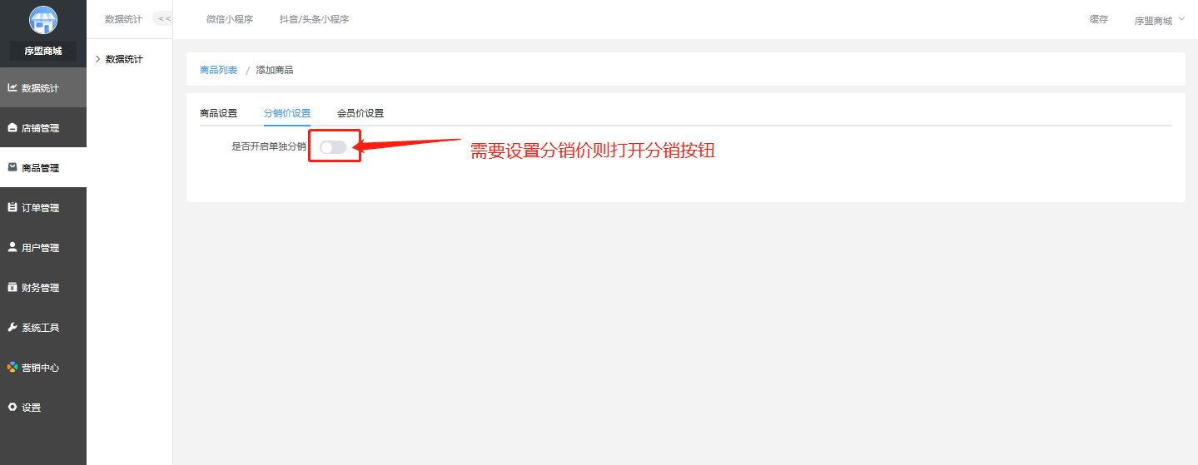Enable the 是否开启单独分销 switch

[333, 146]
